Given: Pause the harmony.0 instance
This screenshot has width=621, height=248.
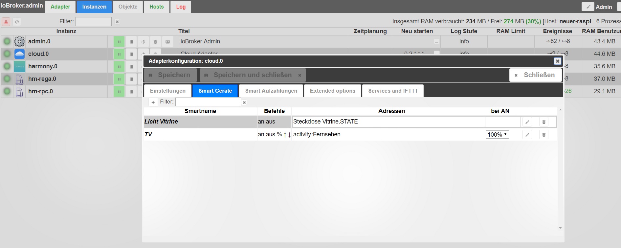Looking at the screenshot, I should point(119,67).
